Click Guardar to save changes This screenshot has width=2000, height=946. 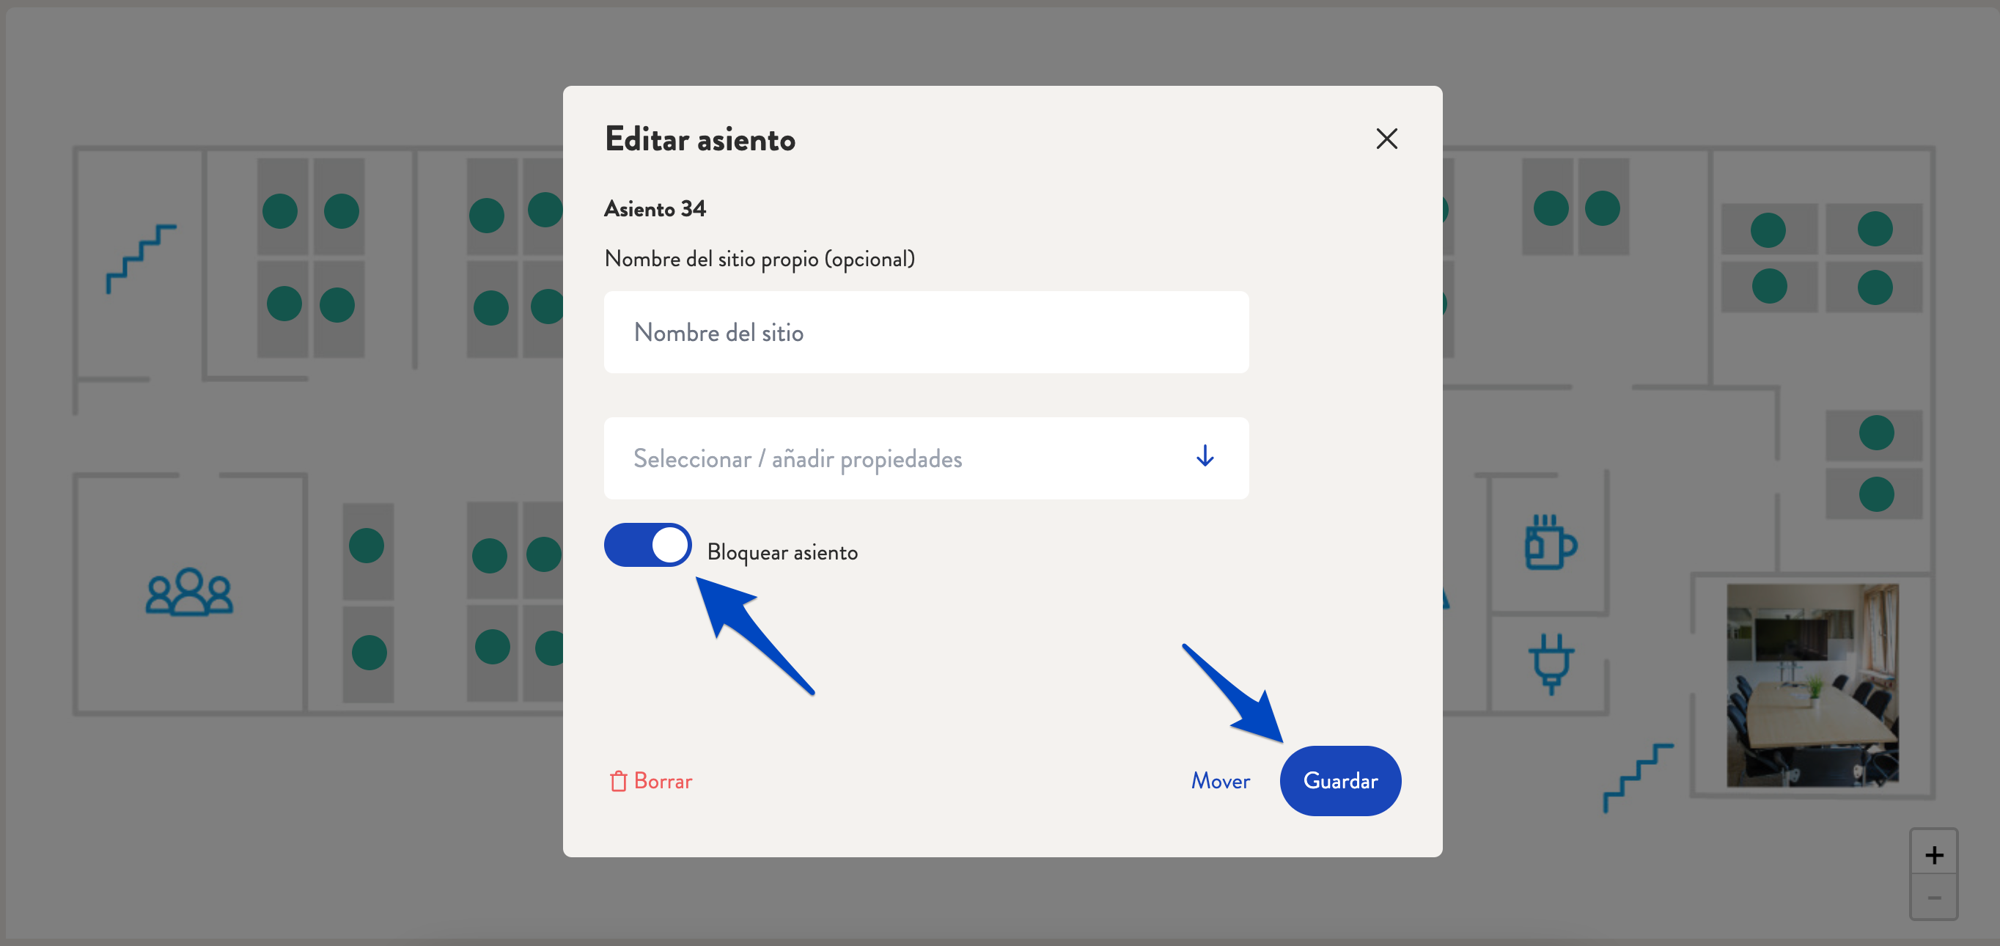click(x=1339, y=780)
